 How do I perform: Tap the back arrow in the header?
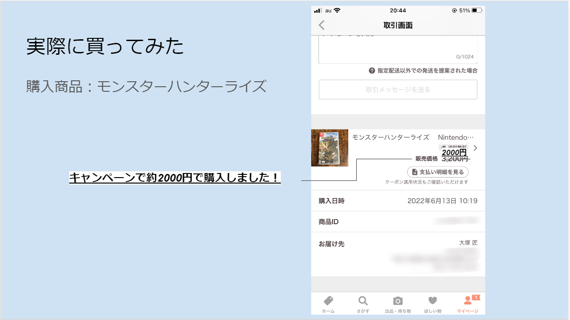click(x=322, y=25)
